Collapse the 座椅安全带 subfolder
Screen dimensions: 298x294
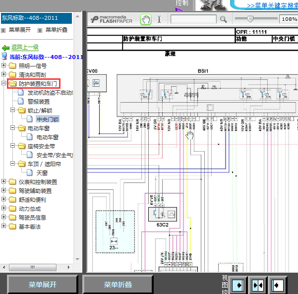coord(12,146)
